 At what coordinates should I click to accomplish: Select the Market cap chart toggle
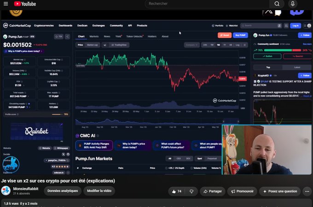[92, 45]
